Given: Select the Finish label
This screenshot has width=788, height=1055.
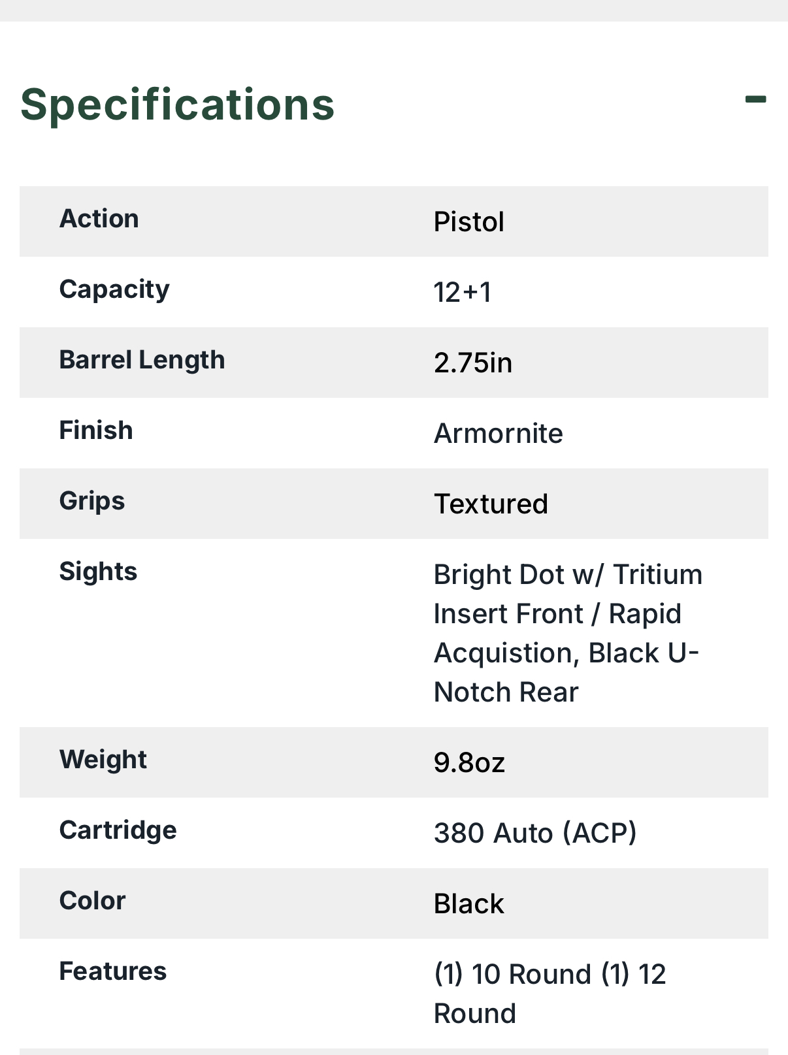Looking at the screenshot, I should (x=96, y=430).
